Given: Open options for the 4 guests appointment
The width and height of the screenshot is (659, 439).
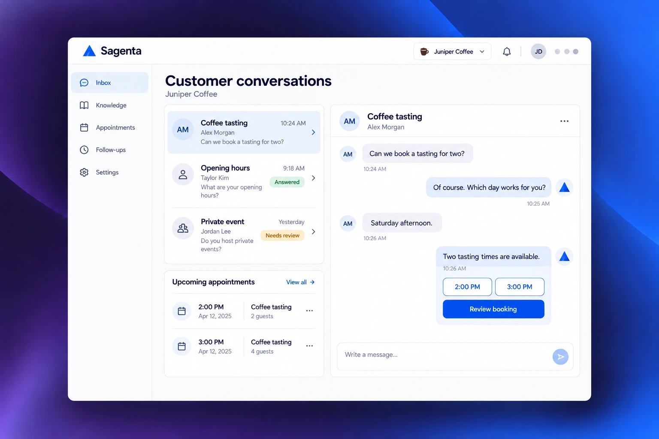Looking at the screenshot, I should 309,346.
